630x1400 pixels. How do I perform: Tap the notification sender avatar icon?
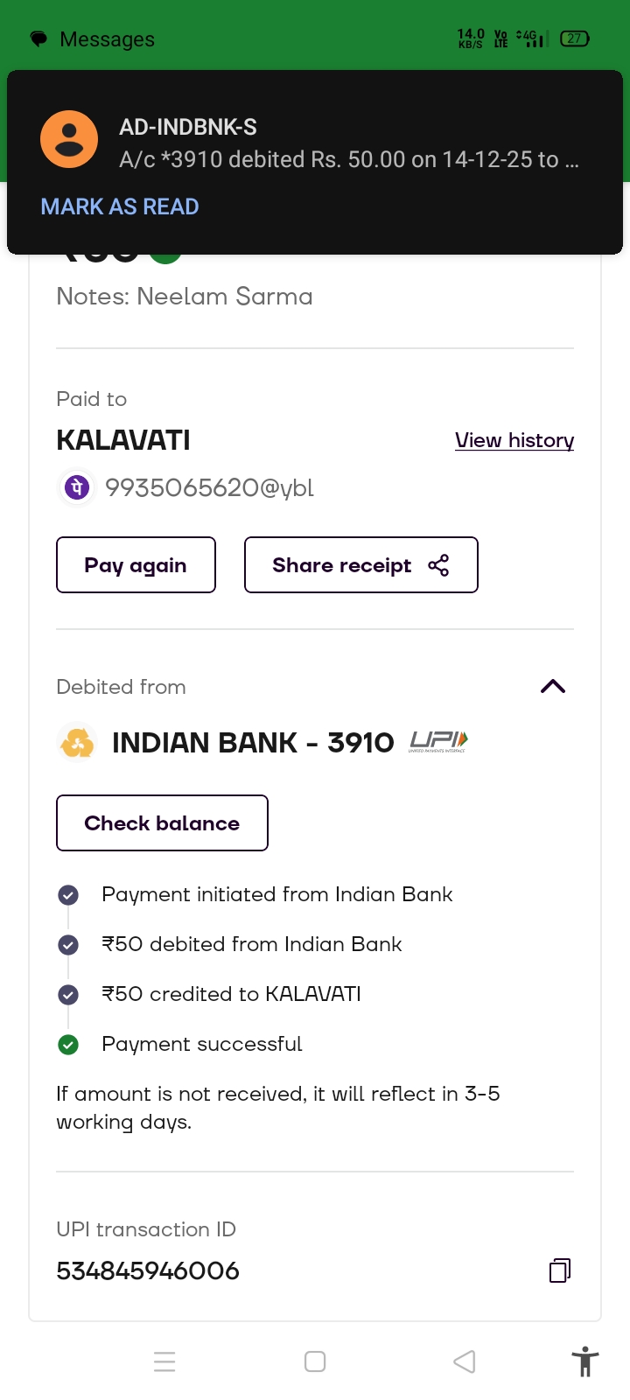(x=69, y=139)
